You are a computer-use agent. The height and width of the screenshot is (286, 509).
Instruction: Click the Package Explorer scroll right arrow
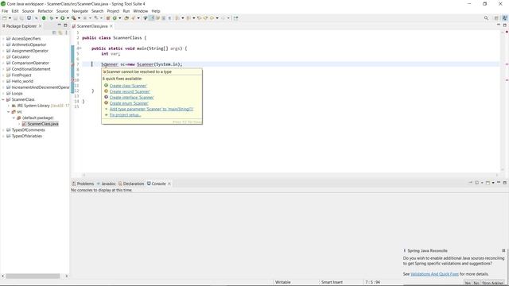coord(67,276)
